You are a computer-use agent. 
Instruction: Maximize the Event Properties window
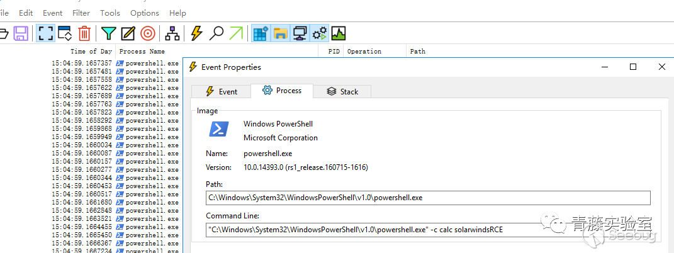[x=632, y=67]
